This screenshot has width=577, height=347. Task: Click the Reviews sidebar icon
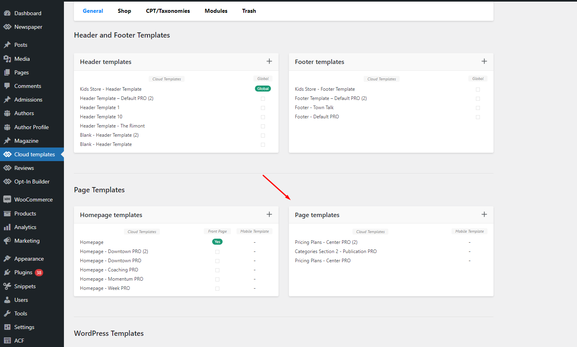coord(7,168)
